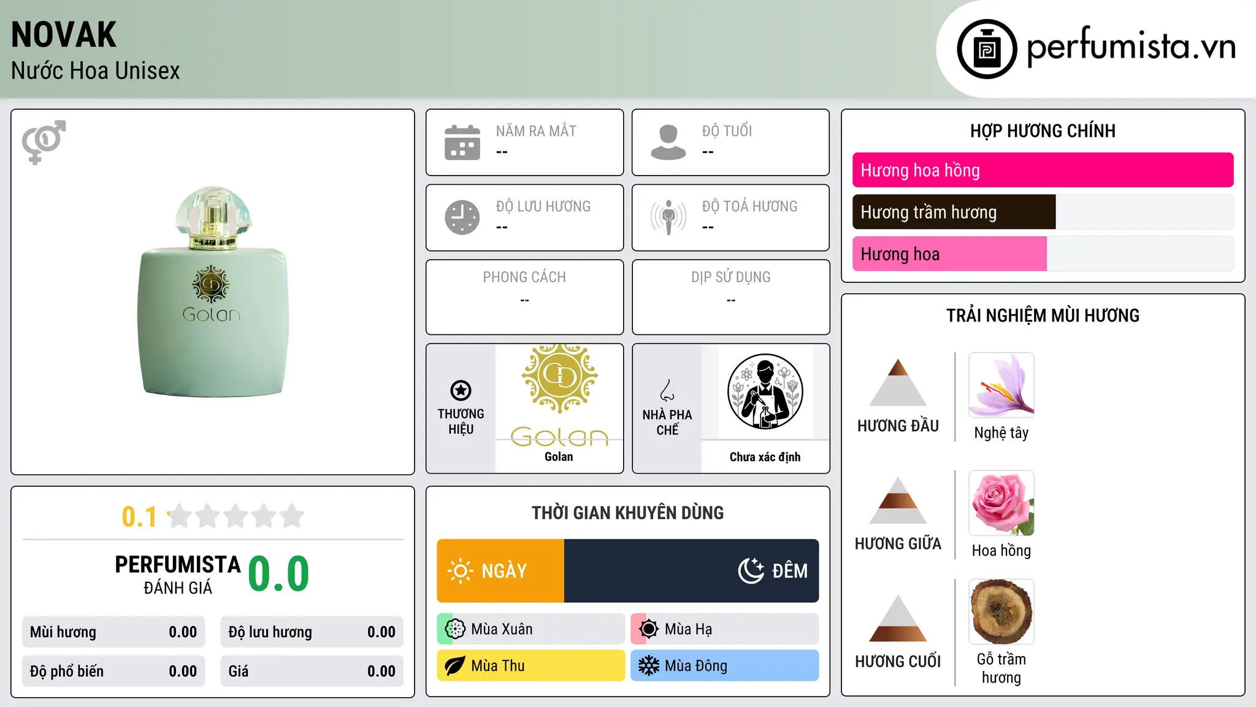The width and height of the screenshot is (1256, 707).
Task: Click the Dịp Sử Dụng info card
Action: [731, 297]
